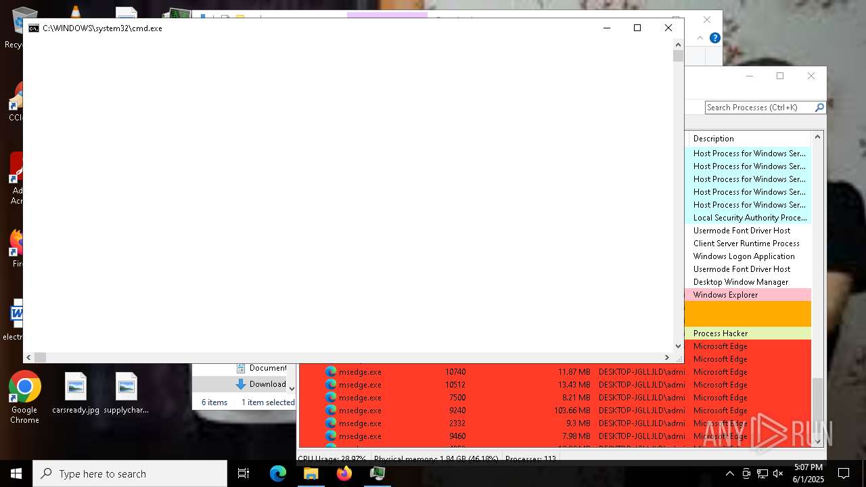
Task: Click the search magnifier in Process Hacker
Action: point(819,107)
